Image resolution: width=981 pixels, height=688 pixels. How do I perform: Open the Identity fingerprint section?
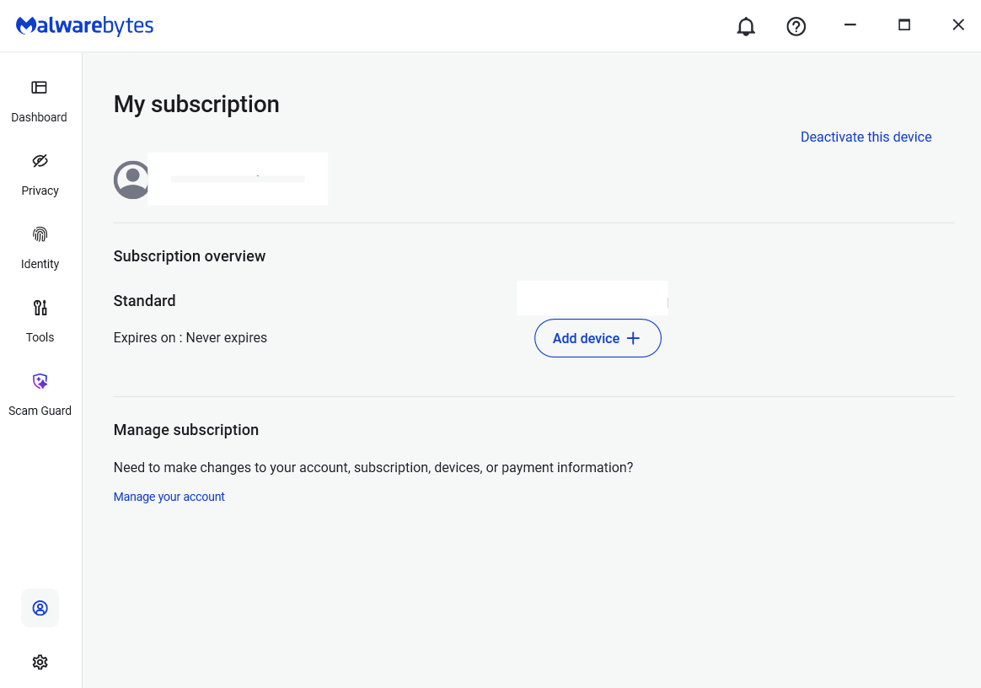pos(40,248)
